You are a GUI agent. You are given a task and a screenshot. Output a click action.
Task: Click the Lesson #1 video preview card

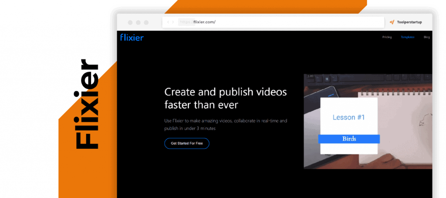[x=349, y=126]
